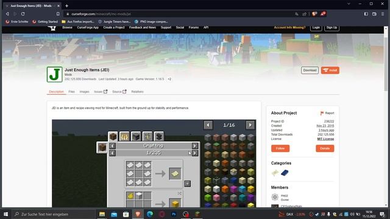Click the JEI project logo
This screenshot has height=219, width=390.
54,74
